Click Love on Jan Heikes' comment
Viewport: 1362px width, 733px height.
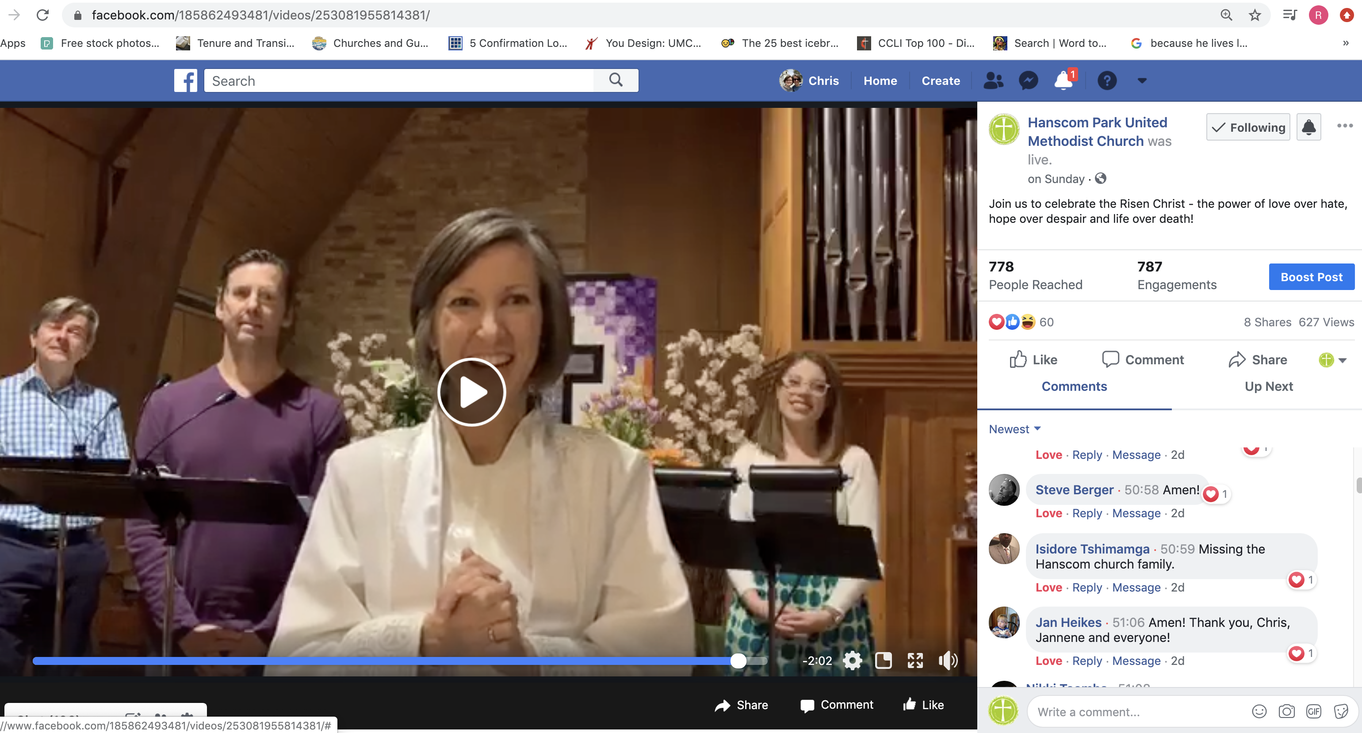coord(1048,661)
